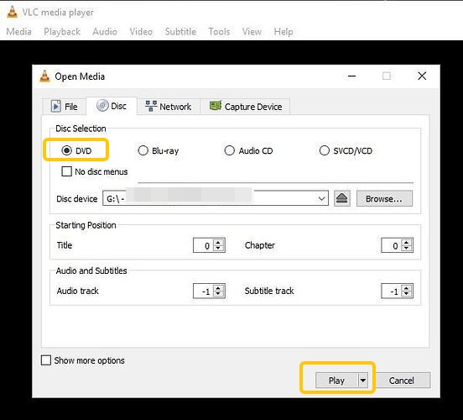Viewport: 463px width, 420px height.
Task: Open the Network tab
Action: (169, 107)
